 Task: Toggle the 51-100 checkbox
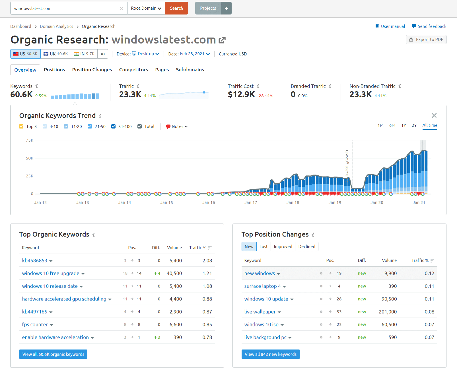(x=114, y=127)
